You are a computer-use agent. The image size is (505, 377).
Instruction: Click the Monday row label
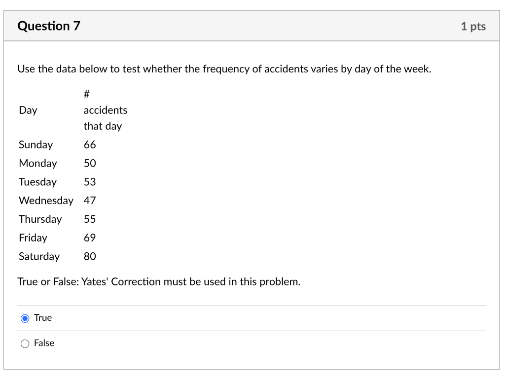(x=38, y=163)
